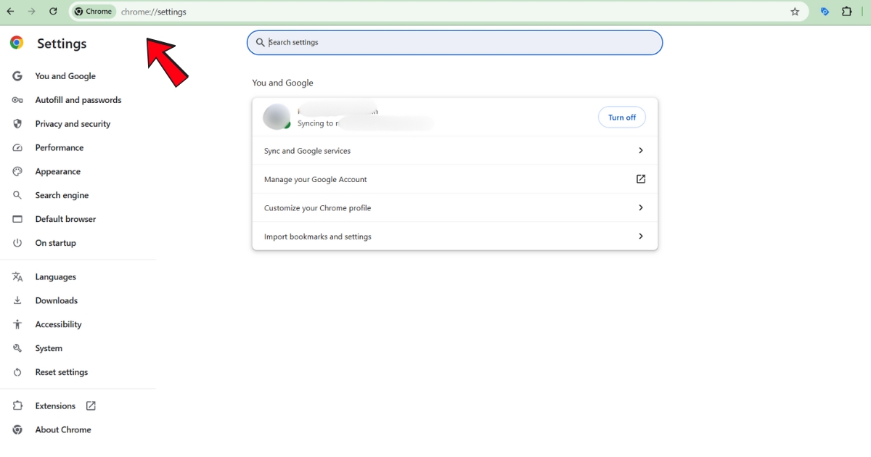This screenshot has height=457, width=871.
Task: Select the key icon for Autofill and passwords
Action: (17, 99)
